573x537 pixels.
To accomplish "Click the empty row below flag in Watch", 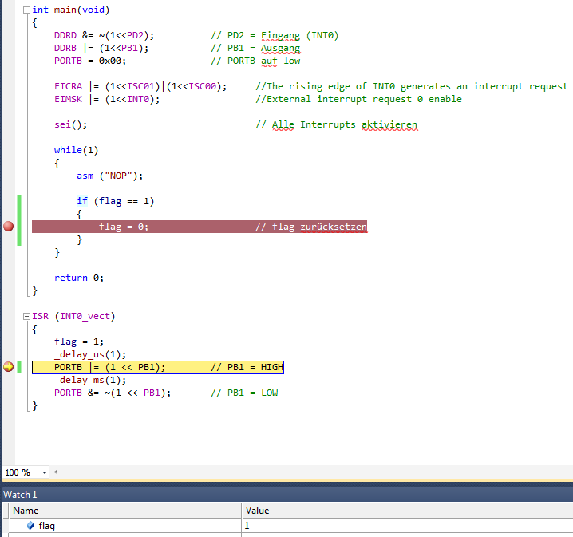I will (120, 535).
